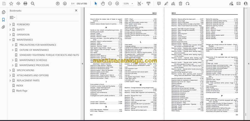The width and height of the screenshot is (250, 121).
Task: Collapse the left navigation pane arrow
Action: (82, 63)
